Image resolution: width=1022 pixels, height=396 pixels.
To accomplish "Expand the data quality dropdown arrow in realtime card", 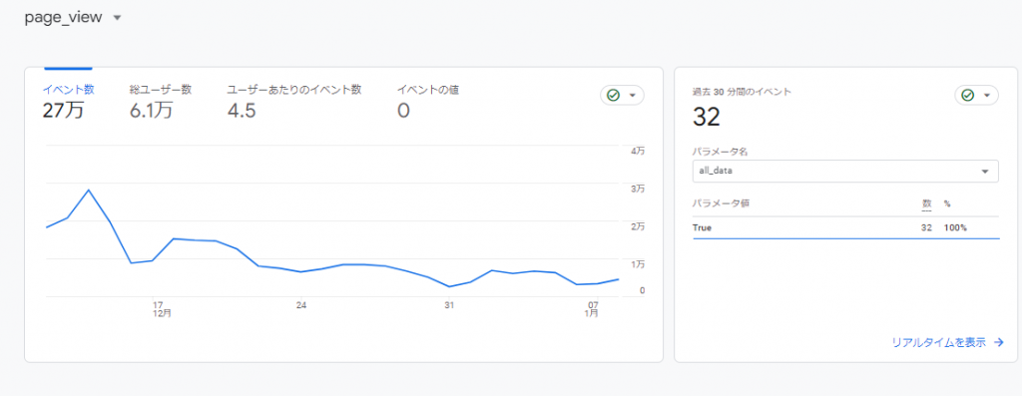I will click(x=987, y=96).
